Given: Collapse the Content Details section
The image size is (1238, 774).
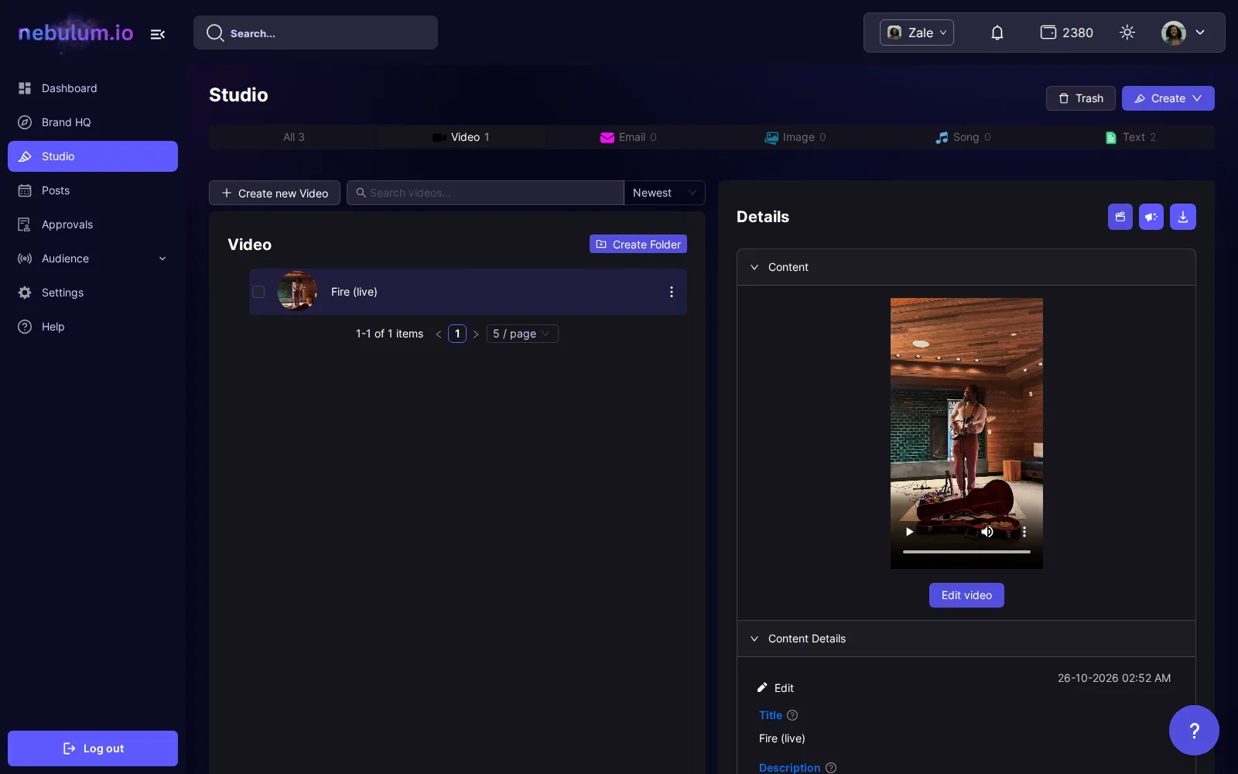Looking at the screenshot, I should [966, 639].
